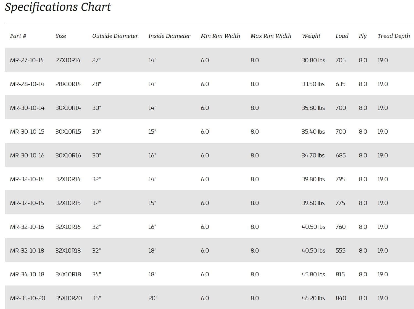Select part number MR-35-10-20

pos(28,298)
